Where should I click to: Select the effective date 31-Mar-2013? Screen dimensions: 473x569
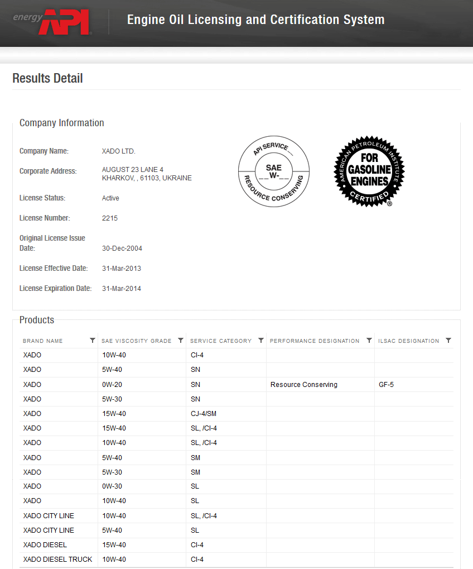pos(122,269)
